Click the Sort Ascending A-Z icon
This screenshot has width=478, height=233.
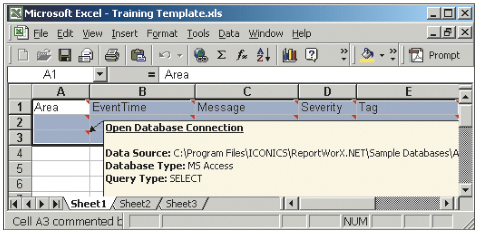coord(263,55)
